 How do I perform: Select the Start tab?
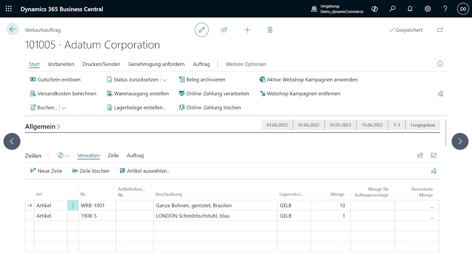coord(34,64)
